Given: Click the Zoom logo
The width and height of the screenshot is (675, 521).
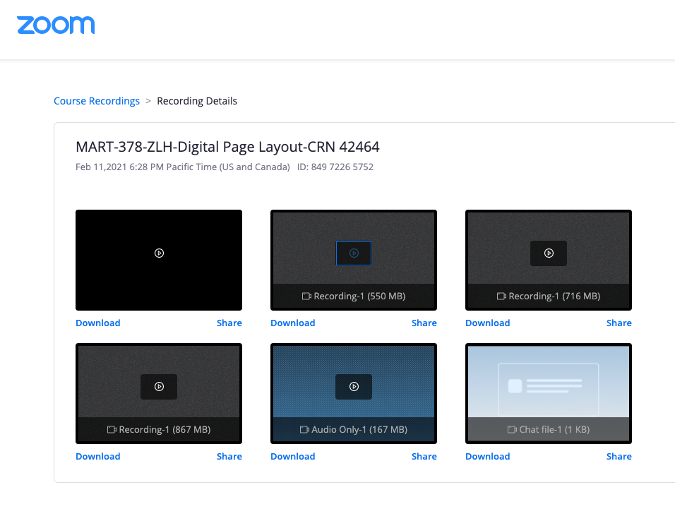Looking at the screenshot, I should (56, 25).
